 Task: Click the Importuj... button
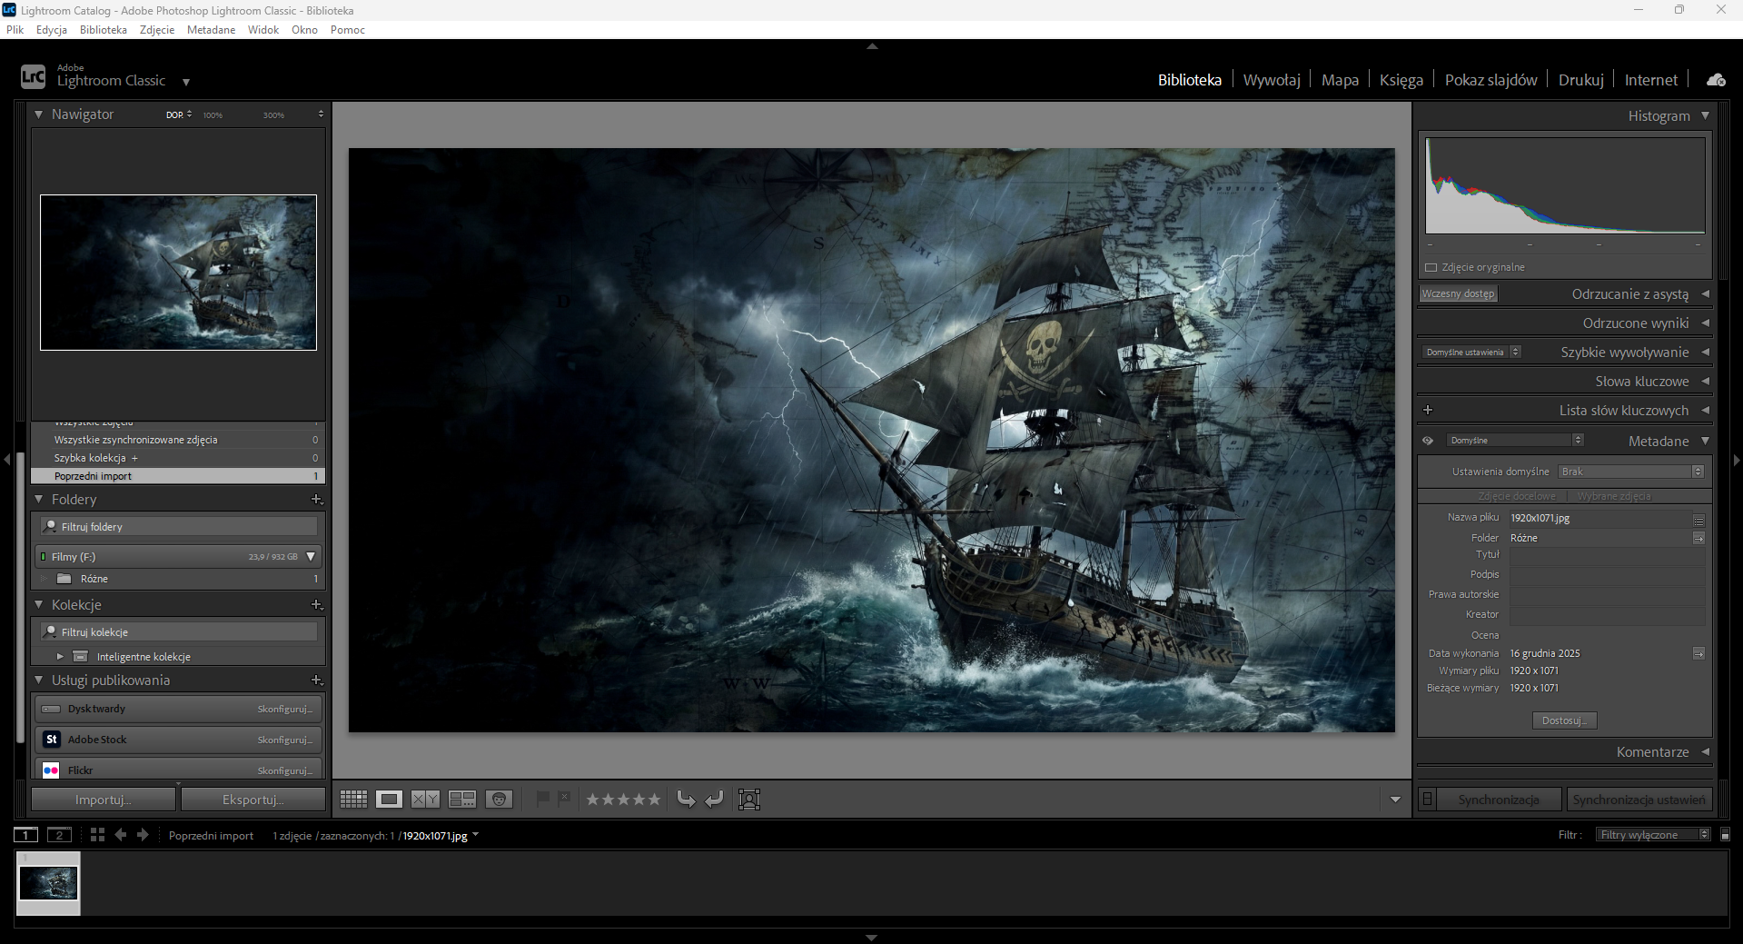click(x=104, y=800)
